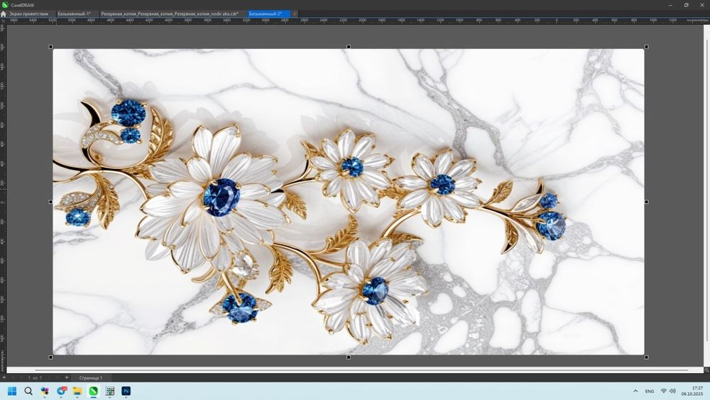
Task: Add a new page with the plus icon before Страница 1
Action: click(x=67, y=377)
